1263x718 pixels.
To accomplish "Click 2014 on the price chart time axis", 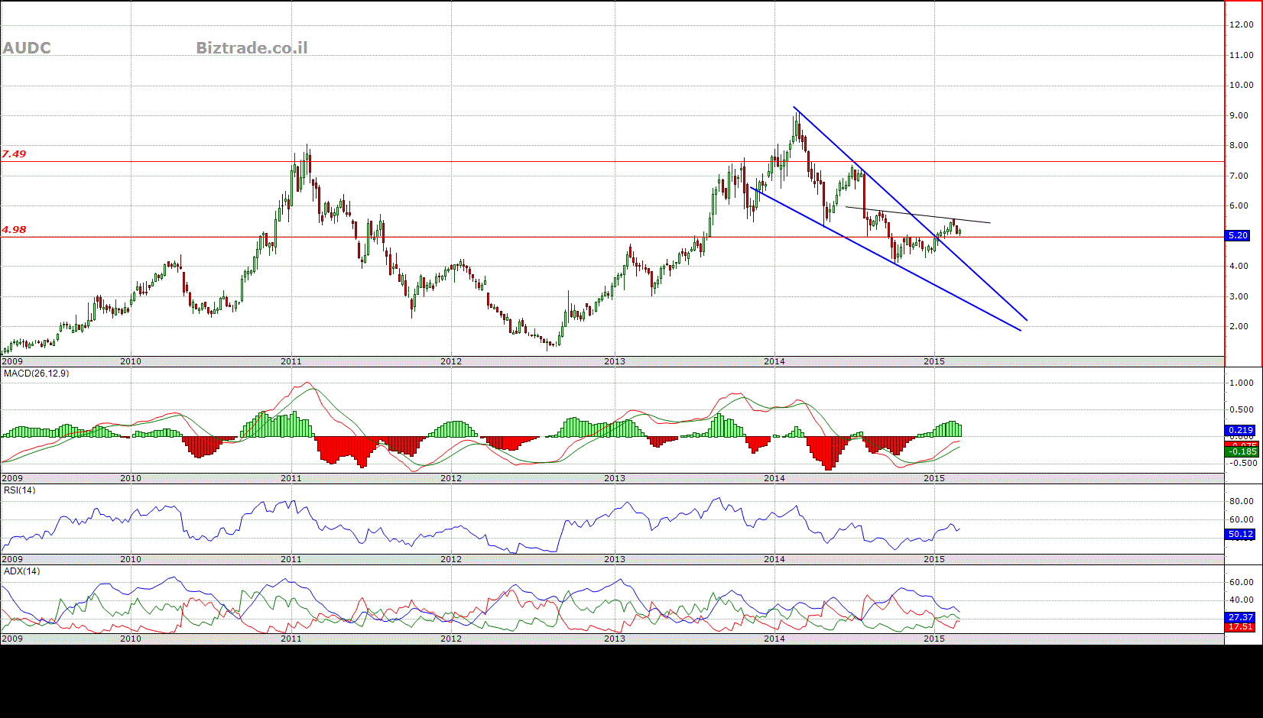I will coord(774,361).
